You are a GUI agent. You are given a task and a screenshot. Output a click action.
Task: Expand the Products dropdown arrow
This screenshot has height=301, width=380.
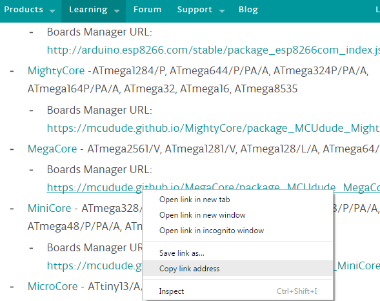[x=52, y=11]
